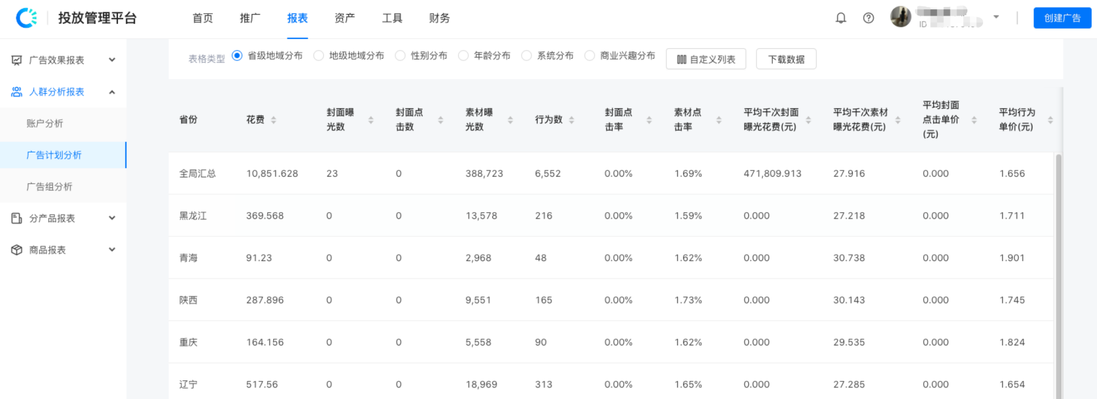Sort by the 素材曝光数 column arrows
Screen dimensions: 1097x399
510,120
